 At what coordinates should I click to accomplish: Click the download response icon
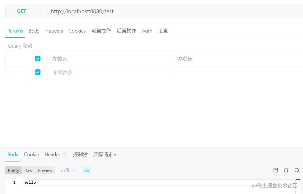pos(276,170)
